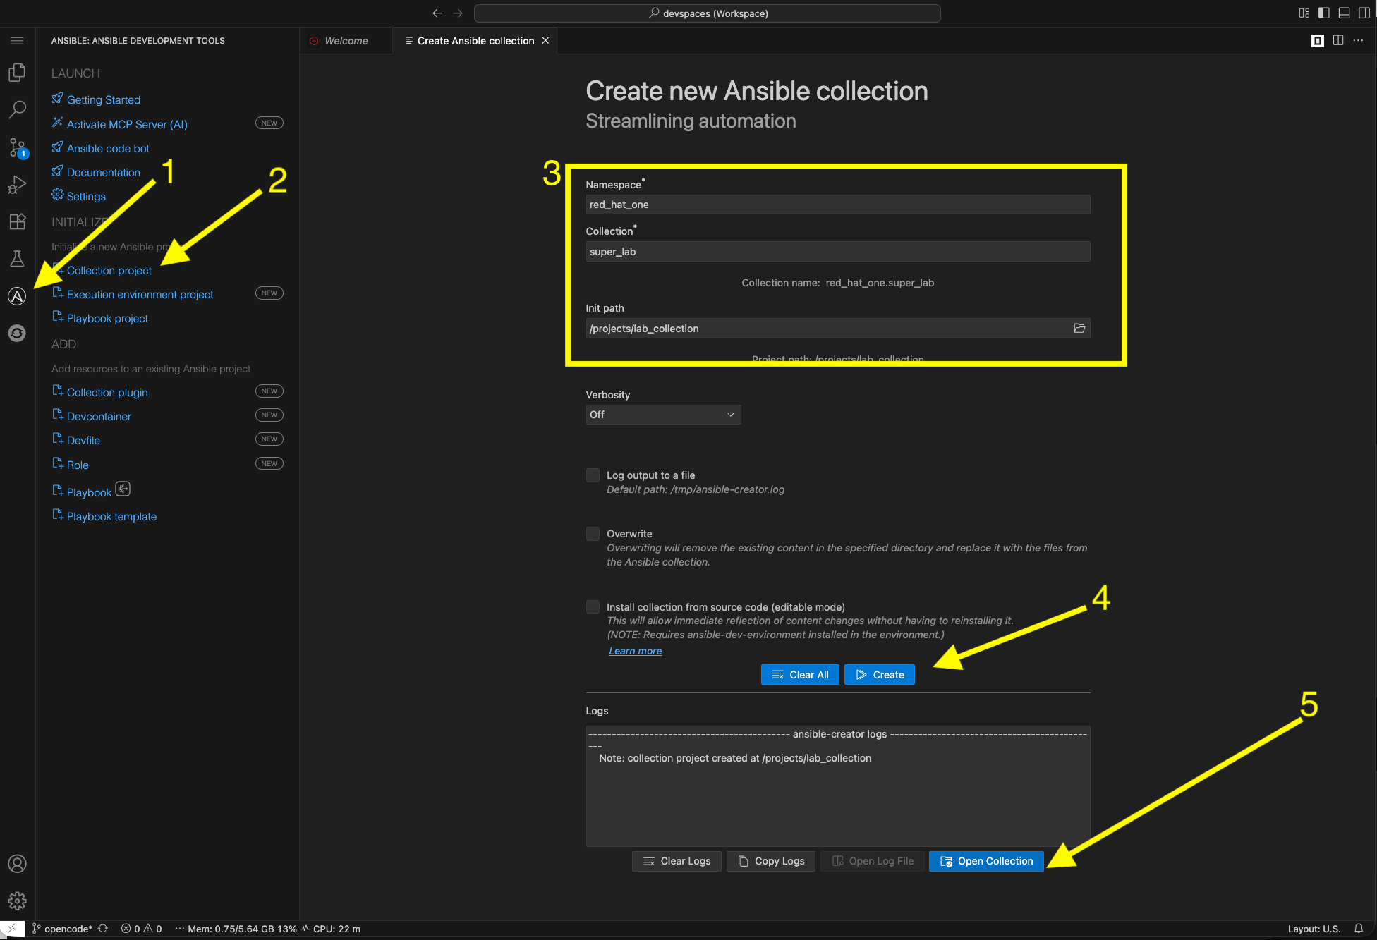Collapse the LAUNCH section
Image resolution: width=1377 pixels, height=940 pixels.
75,73
